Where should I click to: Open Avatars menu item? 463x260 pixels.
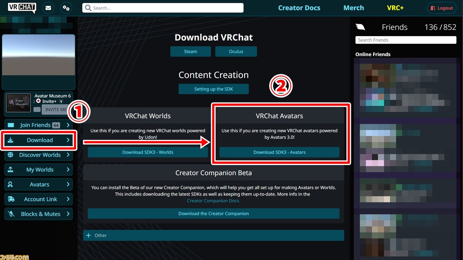38,185
